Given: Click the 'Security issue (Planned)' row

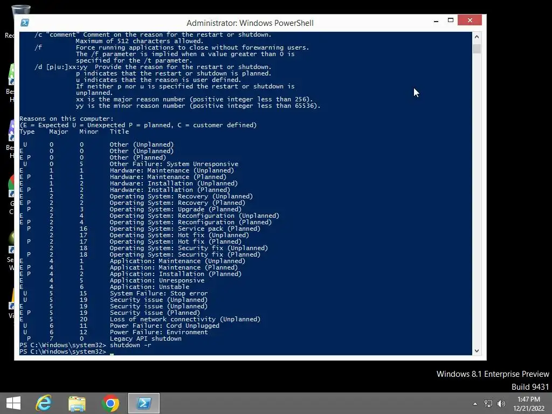Looking at the screenshot, I should [x=110, y=313].
